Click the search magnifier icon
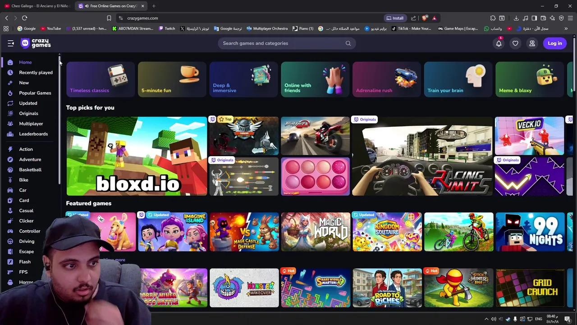 (348, 43)
